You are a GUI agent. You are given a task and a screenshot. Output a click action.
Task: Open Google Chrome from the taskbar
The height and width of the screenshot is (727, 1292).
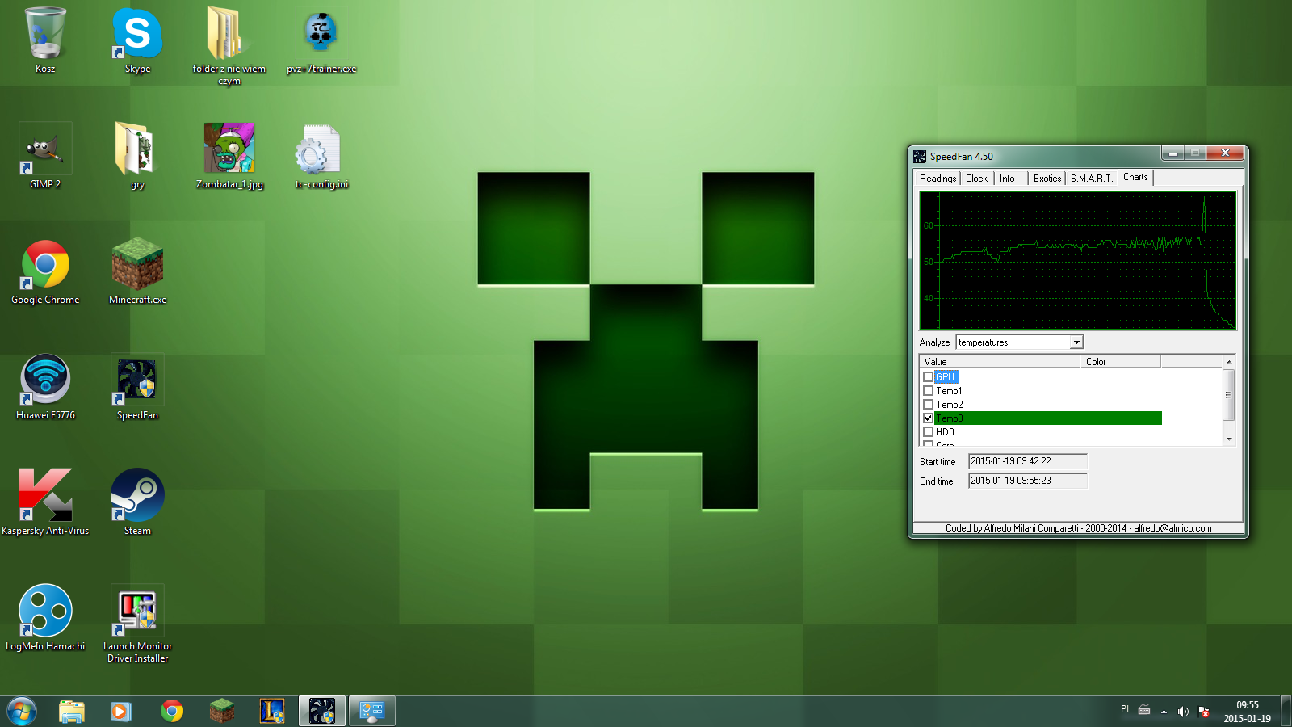click(x=172, y=711)
